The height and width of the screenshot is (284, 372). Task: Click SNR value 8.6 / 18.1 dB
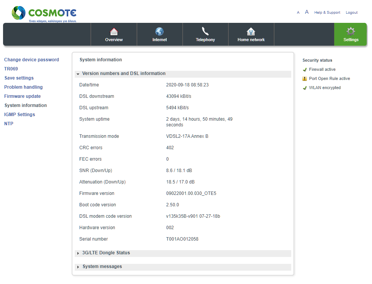click(x=179, y=171)
